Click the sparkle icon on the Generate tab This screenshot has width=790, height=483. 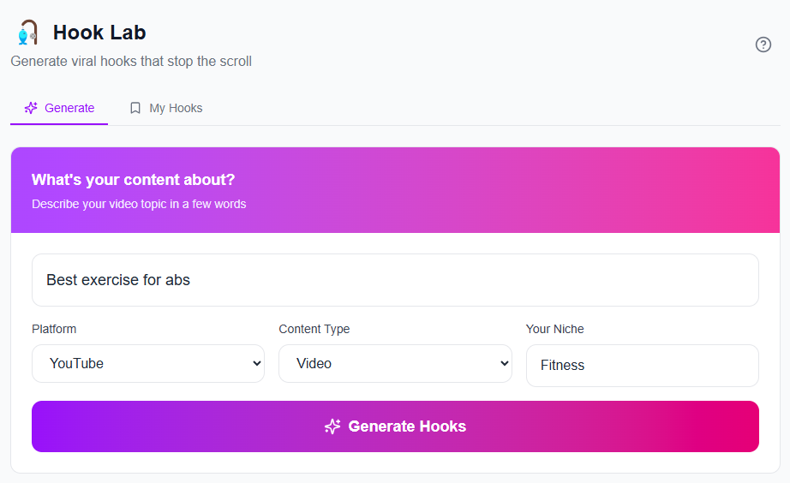[x=31, y=108]
